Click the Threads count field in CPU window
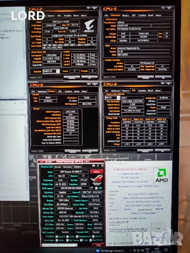This screenshot has width=190, height=253. click(x=92, y=71)
